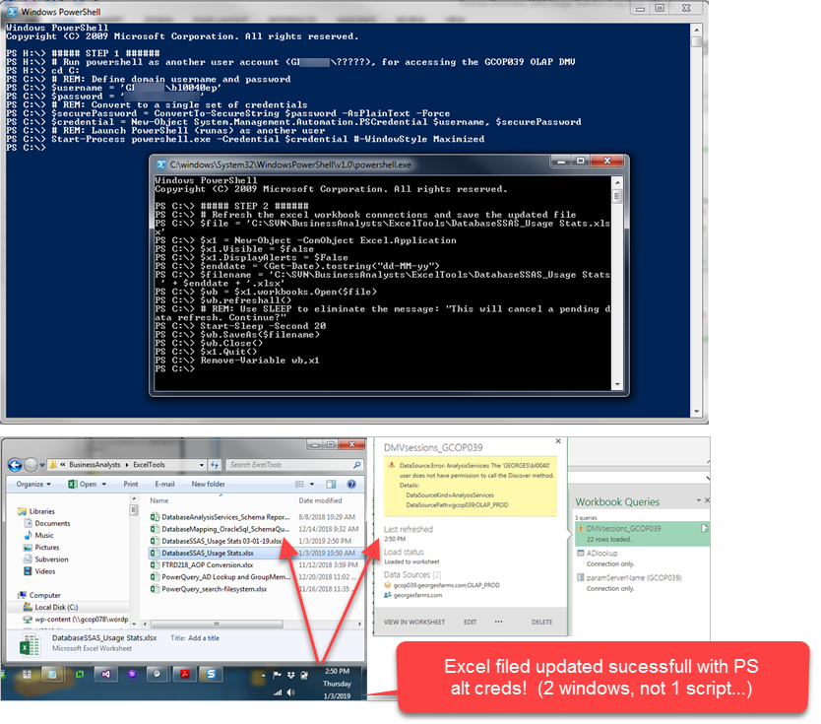
Task: Click the gcop039.georgesfarms.com;OLAP_PROD data source
Action: 442,585
